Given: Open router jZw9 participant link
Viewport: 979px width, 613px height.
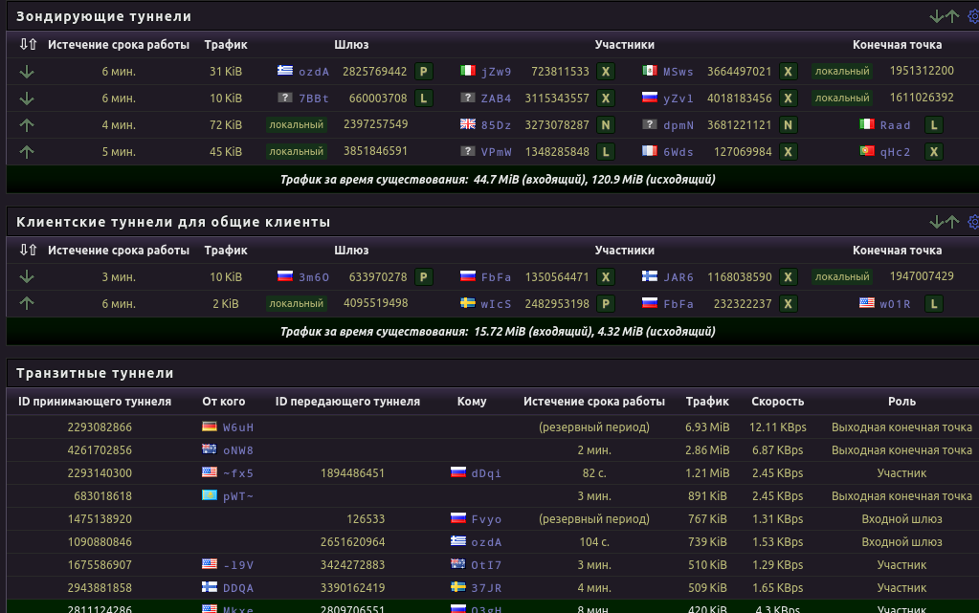Looking at the screenshot, I should pos(496,72).
